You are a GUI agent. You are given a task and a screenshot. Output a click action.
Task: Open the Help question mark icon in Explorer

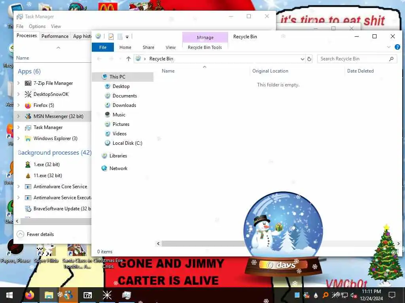[397, 47]
